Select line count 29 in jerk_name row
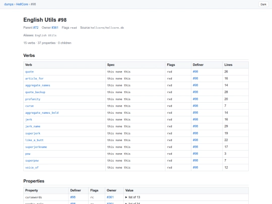This screenshot has height=204, width=272. pos(226,126)
